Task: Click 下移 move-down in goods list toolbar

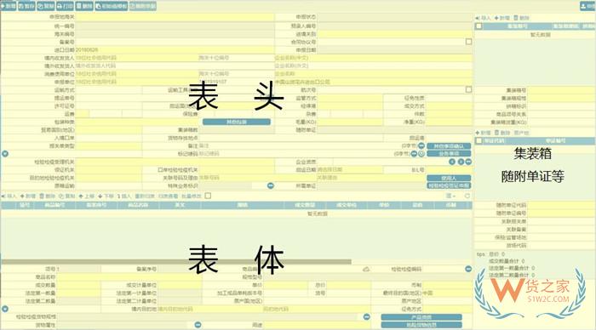Action: click(106, 196)
